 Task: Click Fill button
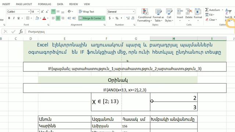(x=210, y=15)
